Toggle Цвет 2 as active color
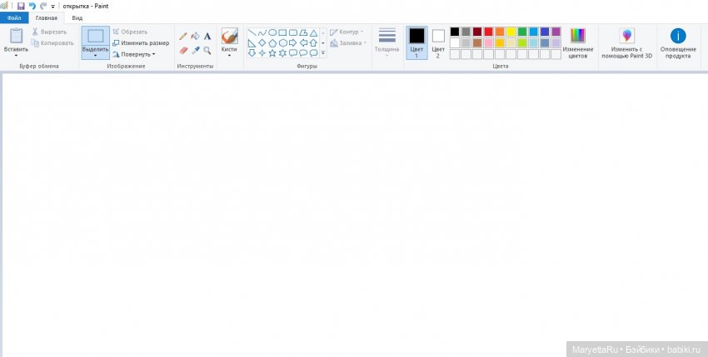This screenshot has width=708, height=357. point(438,42)
